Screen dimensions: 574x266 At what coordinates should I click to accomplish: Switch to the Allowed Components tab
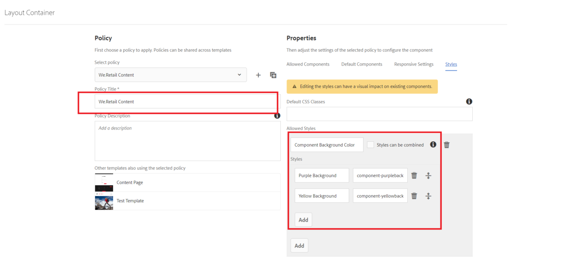(308, 64)
